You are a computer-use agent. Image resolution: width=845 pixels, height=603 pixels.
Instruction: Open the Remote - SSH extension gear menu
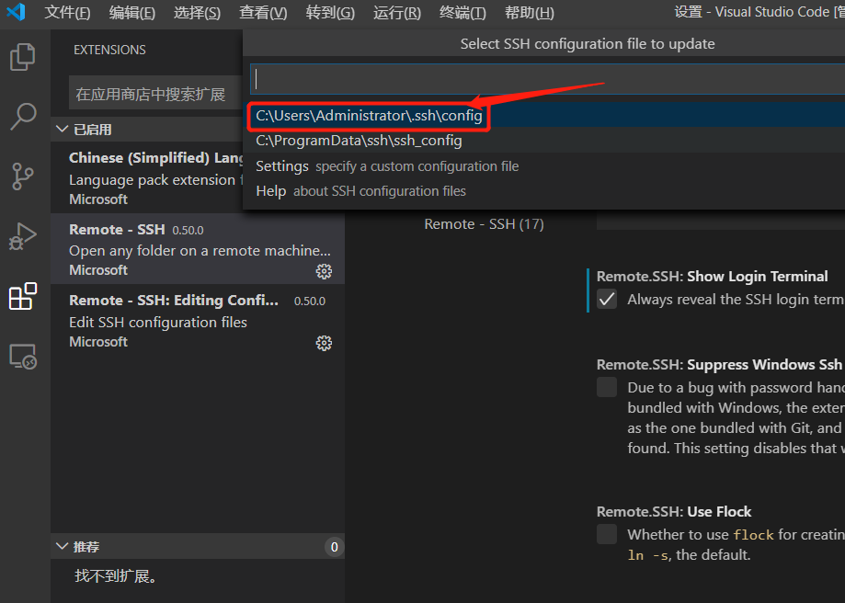tap(324, 271)
